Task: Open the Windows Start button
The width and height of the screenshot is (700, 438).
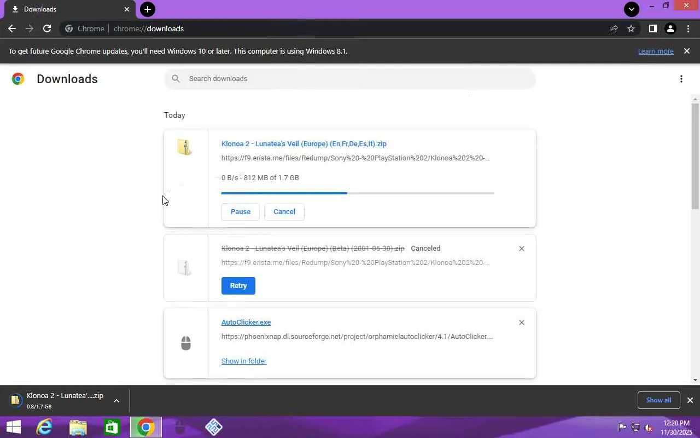Action: [13, 427]
